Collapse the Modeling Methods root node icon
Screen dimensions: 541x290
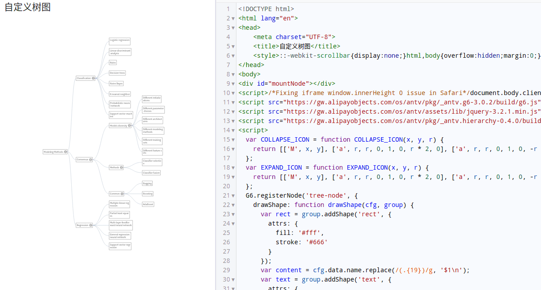[65, 152]
